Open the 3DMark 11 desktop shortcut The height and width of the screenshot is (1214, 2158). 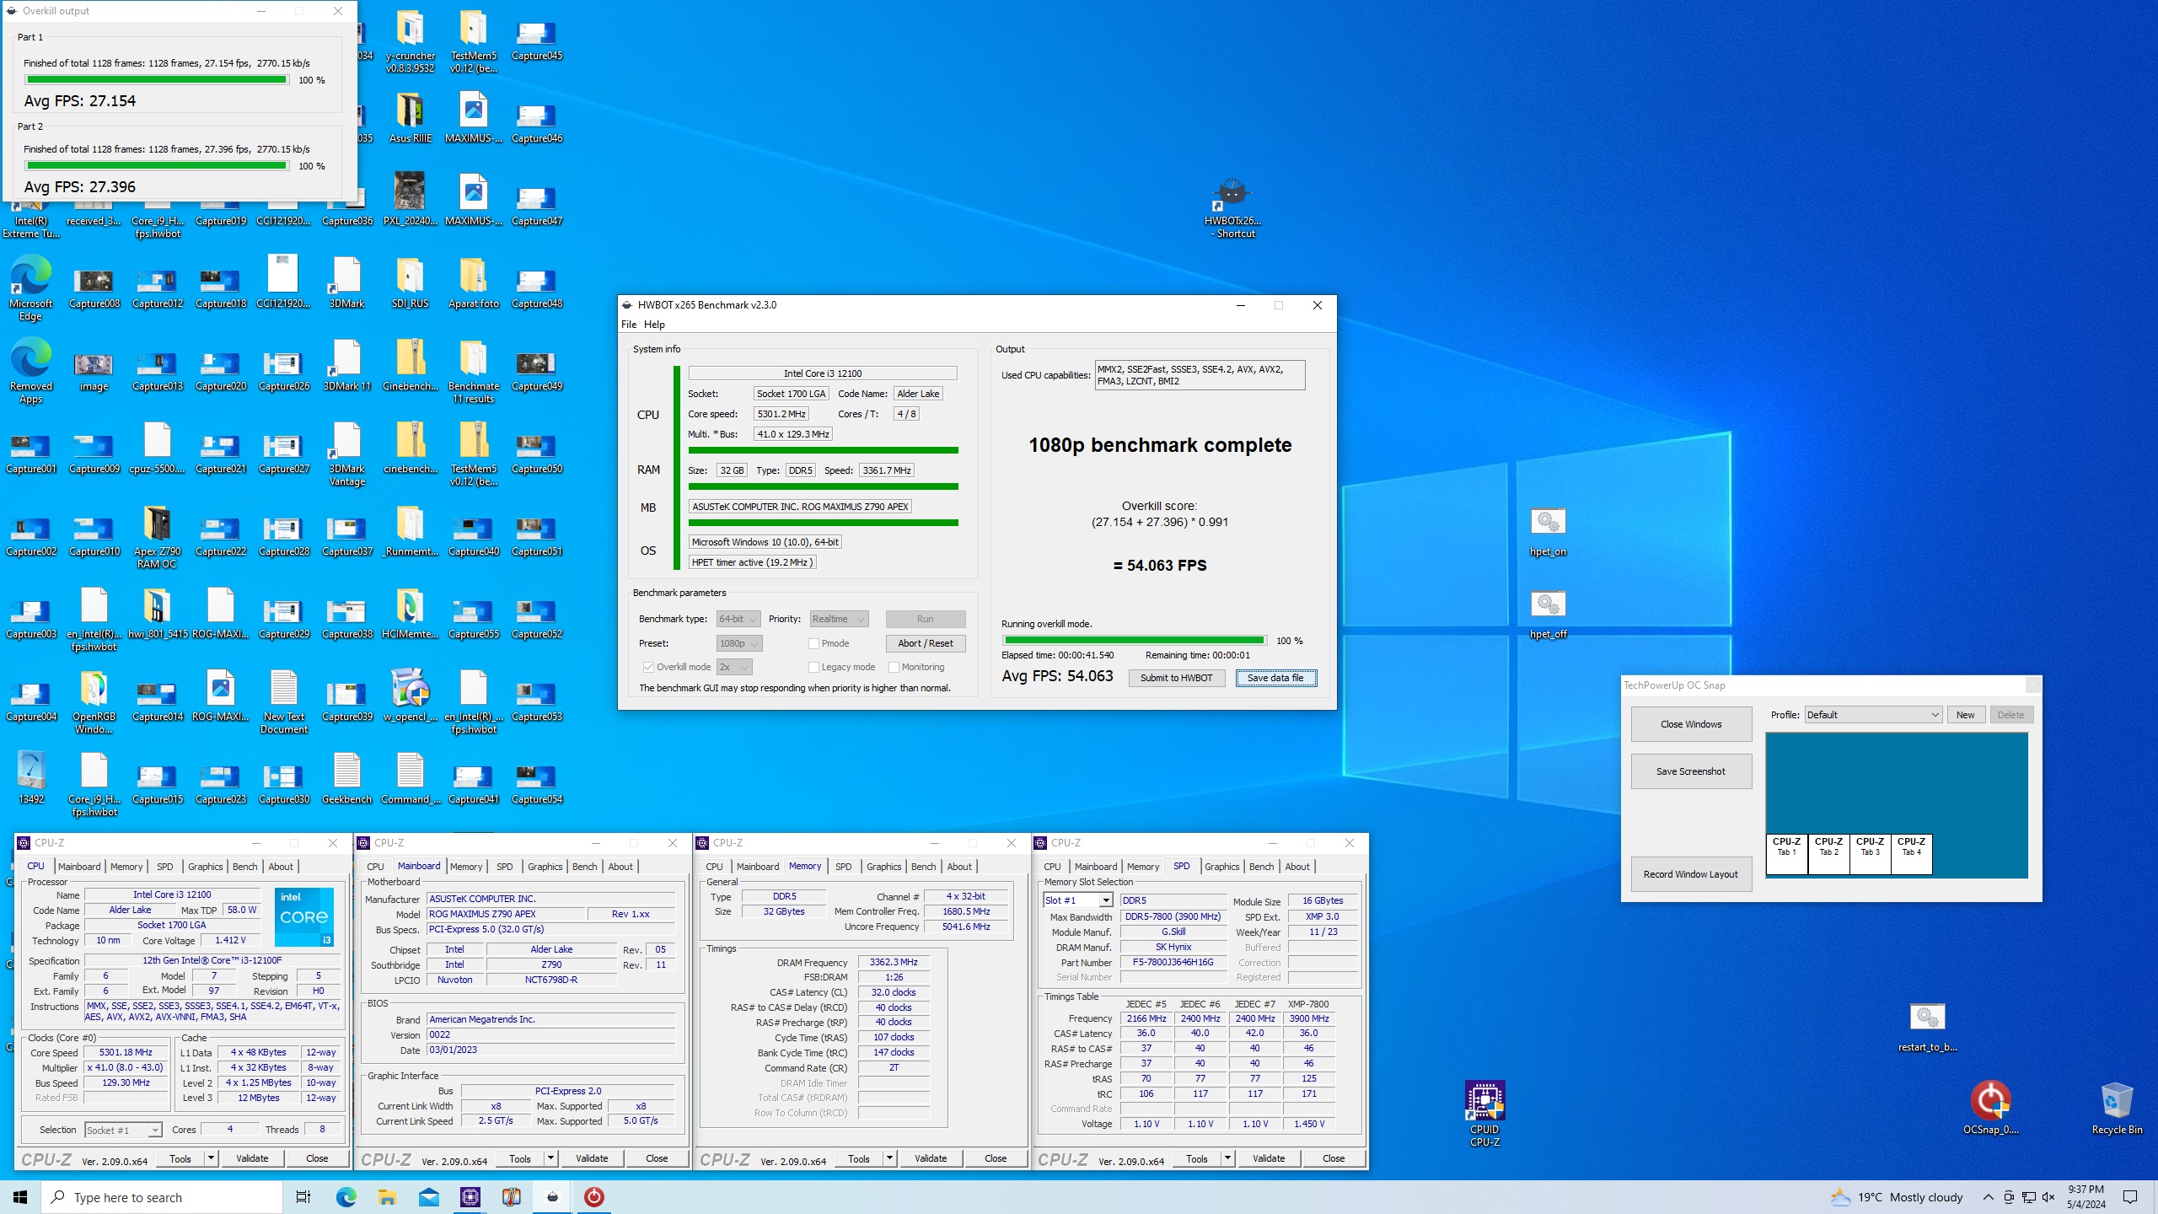[347, 366]
